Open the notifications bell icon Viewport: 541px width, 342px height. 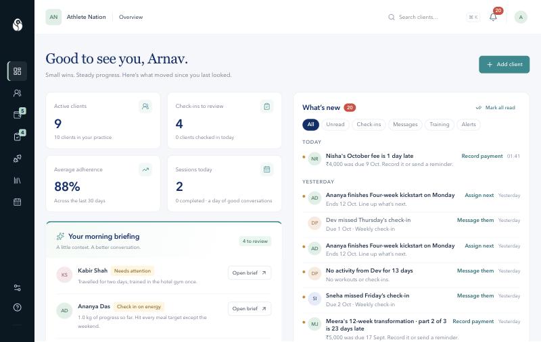coord(493,17)
